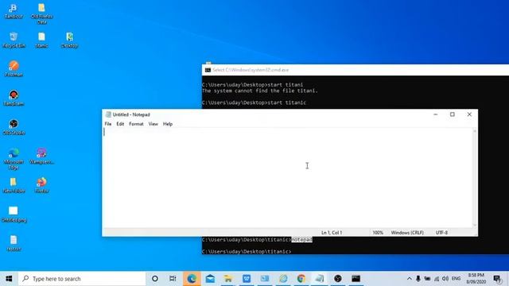Click inside the Notepad text area

287,178
